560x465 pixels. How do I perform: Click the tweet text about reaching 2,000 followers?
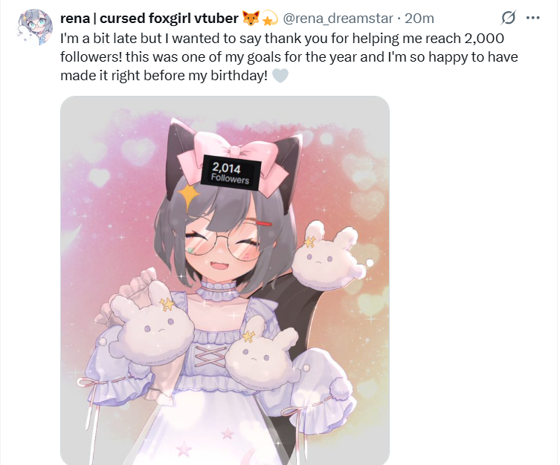click(289, 57)
